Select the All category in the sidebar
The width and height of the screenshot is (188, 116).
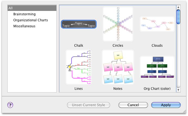coord(32,8)
